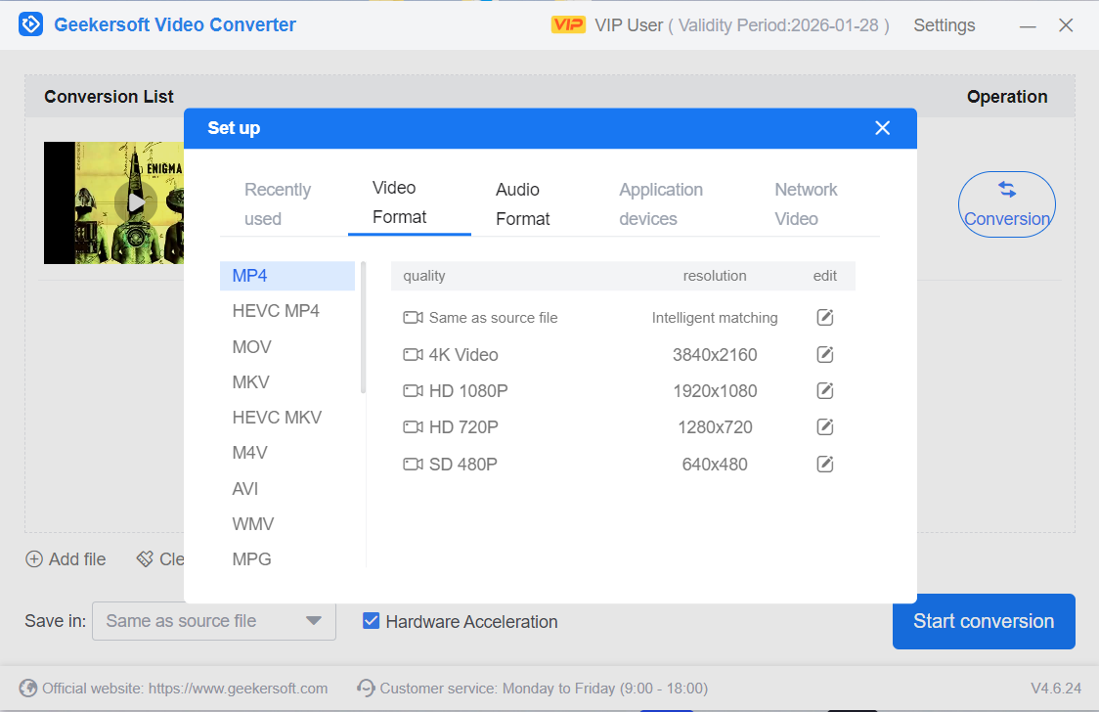This screenshot has width=1099, height=712.
Task: Edit the SD 480P preset
Action: (x=825, y=464)
